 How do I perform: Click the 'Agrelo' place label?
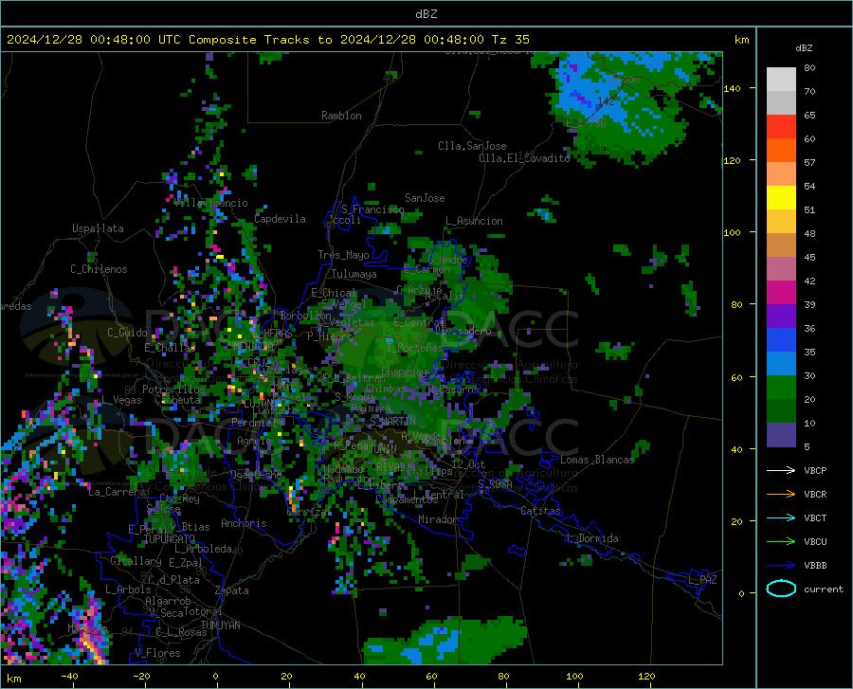tap(254, 441)
